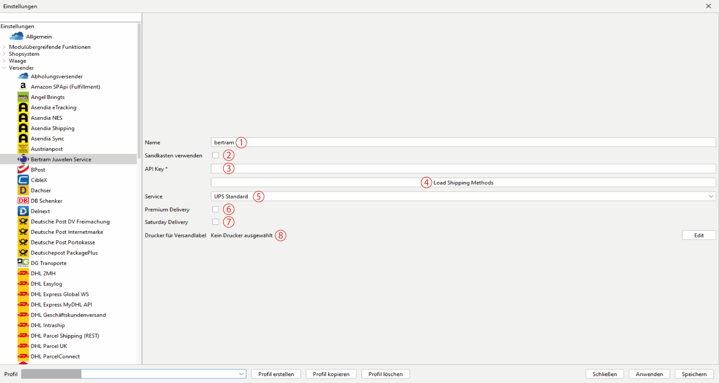This screenshot has width=719, height=383.
Task: Tick the Saturday Delivery checkbox
Action: (215, 222)
